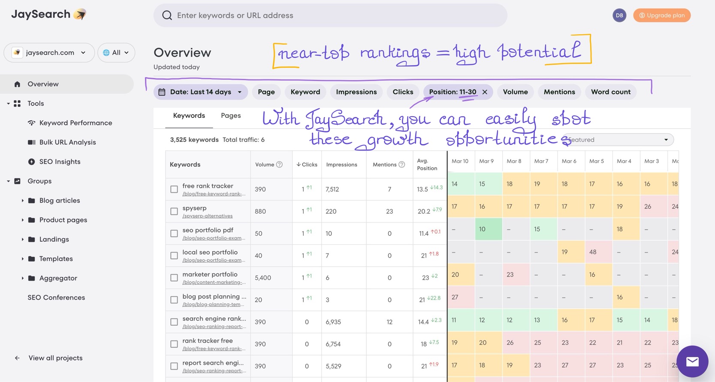Click the globe icon in All selector

click(x=106, y=53)
